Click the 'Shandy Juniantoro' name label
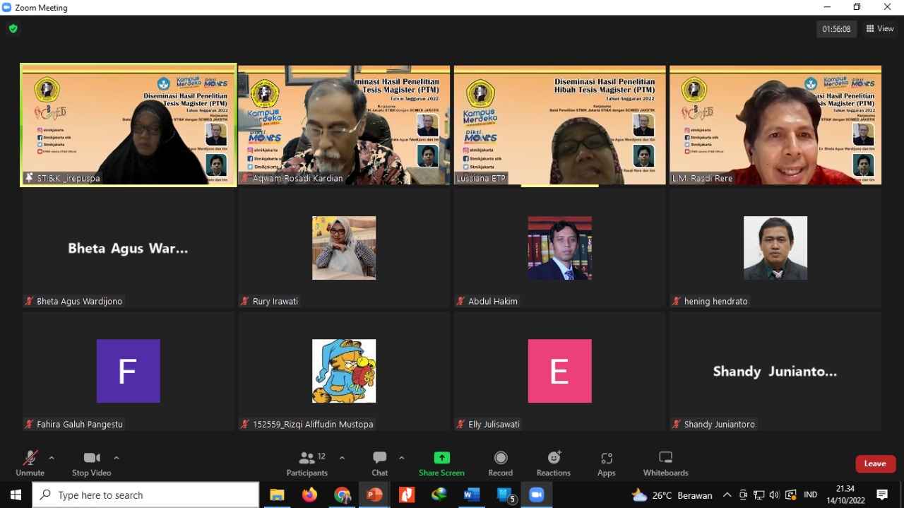 point(720,424)
